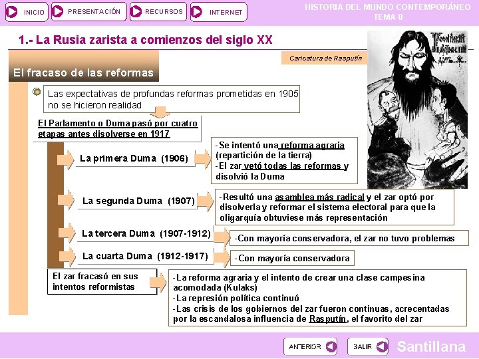Image resolution: width=479 pixels, height=359 pixels.
Task: Click the arrow left of 'La primera Duma'
Action: pyautogui.click(x=66, y=160)
